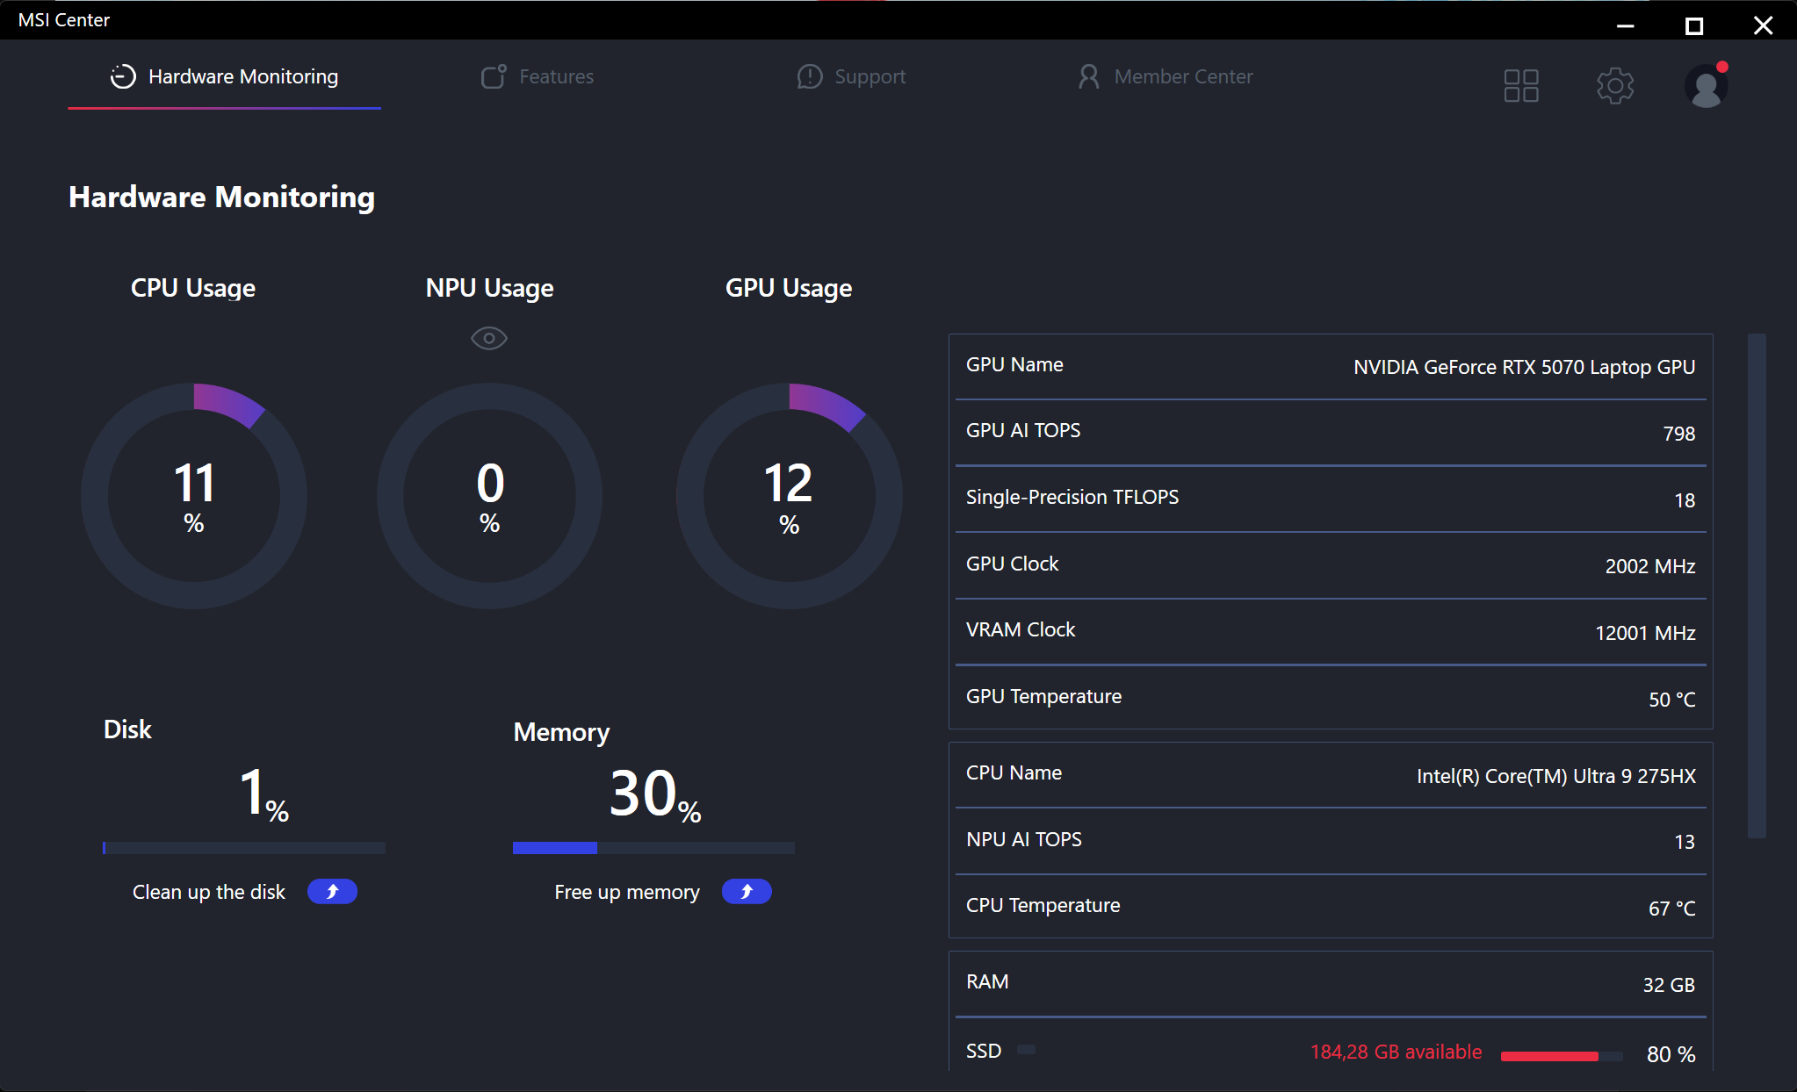Switch to the Member Center tab

point(1166,77)
